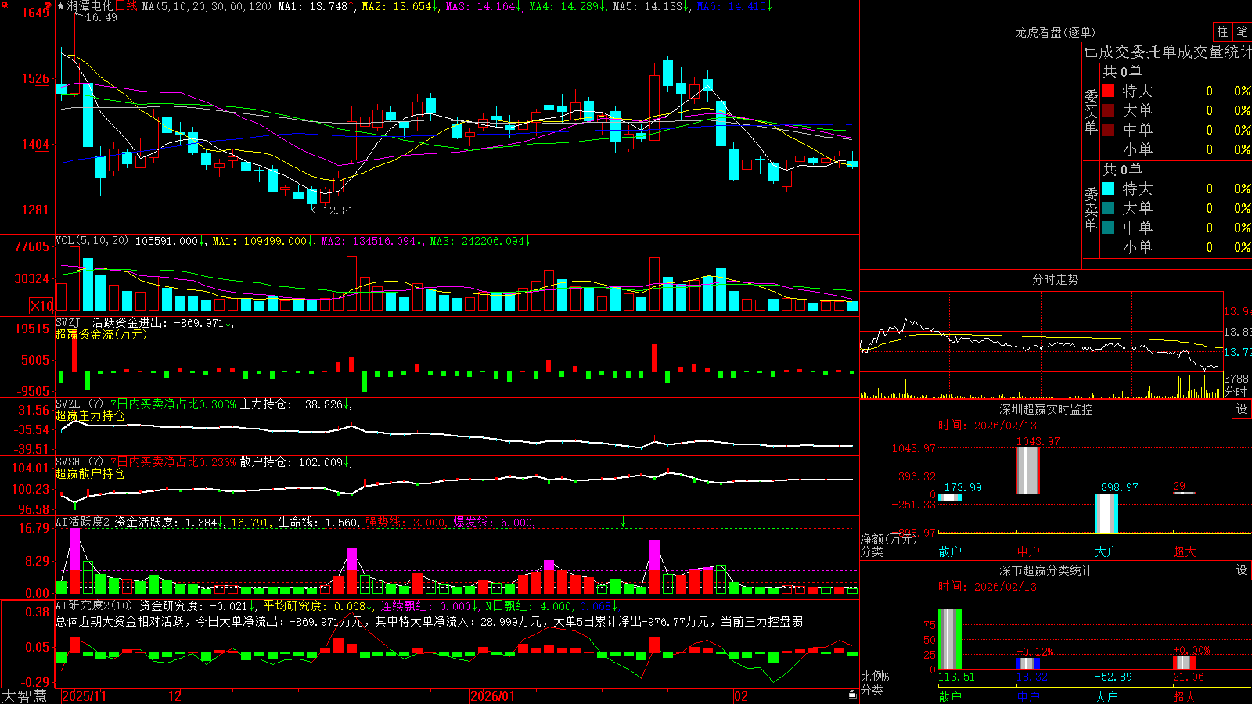Click the red 日线 period label
The width and height of the screenshot is (1252, 704).
pyautogui.click(x=127, y=6)
